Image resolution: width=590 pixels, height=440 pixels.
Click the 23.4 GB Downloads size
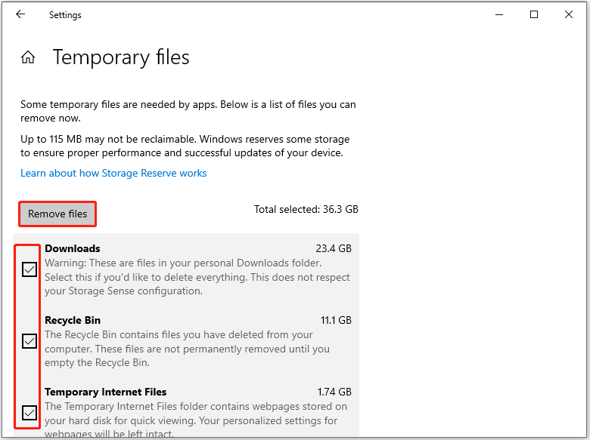334,248
